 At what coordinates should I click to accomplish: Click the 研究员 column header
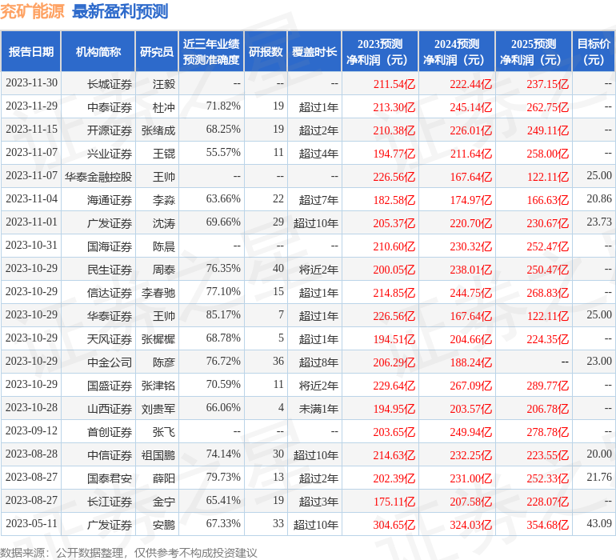[x=157, y=51]
